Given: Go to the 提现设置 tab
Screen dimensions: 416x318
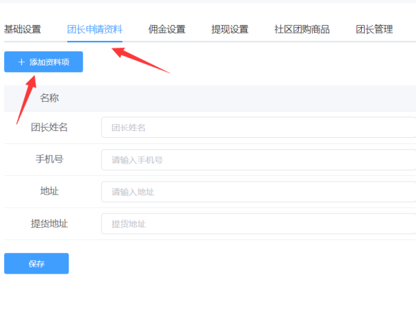Looking at the screenshot, I should coord(229,30).
